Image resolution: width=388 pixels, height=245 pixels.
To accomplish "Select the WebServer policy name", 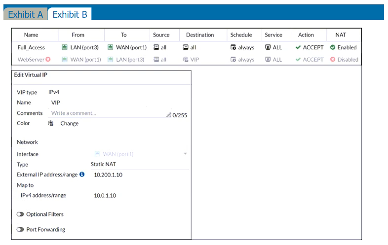I will click(31, 60).
